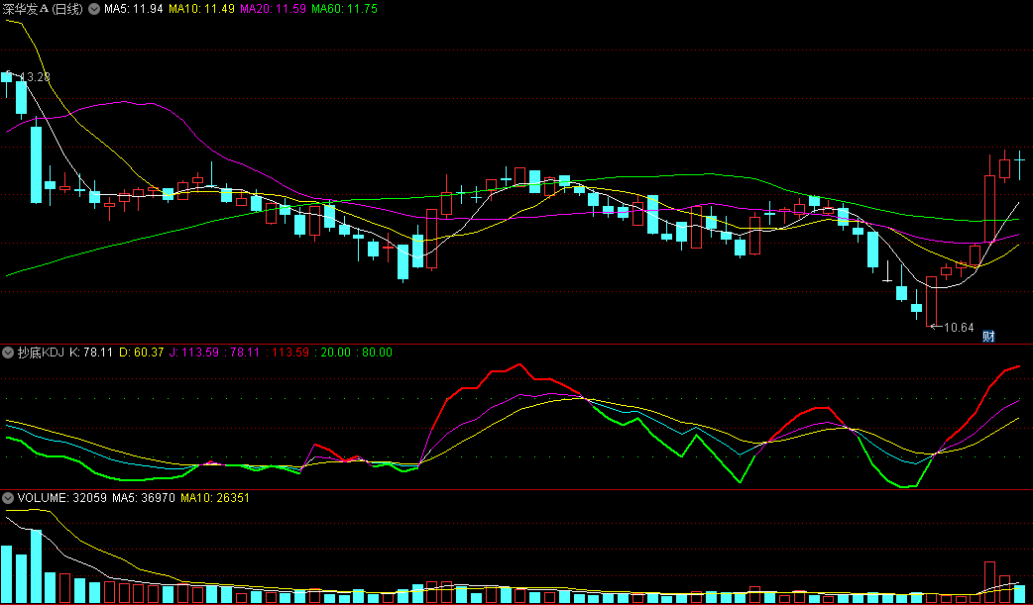Viewport: 1033px width, 605px height.
Task: Select the MA10: 11.49 label
Action: click(x=201, y=9)
